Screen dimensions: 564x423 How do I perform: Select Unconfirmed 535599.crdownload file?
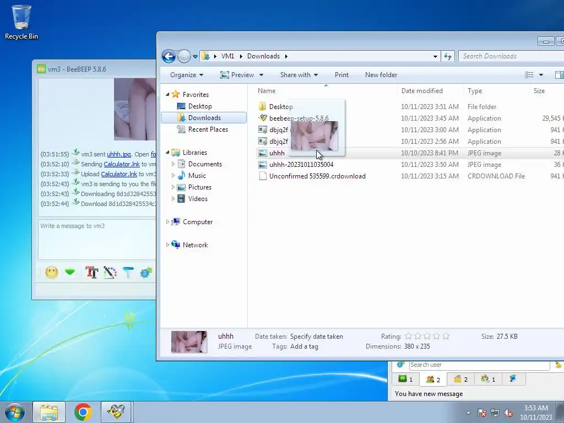pos(317,176)
